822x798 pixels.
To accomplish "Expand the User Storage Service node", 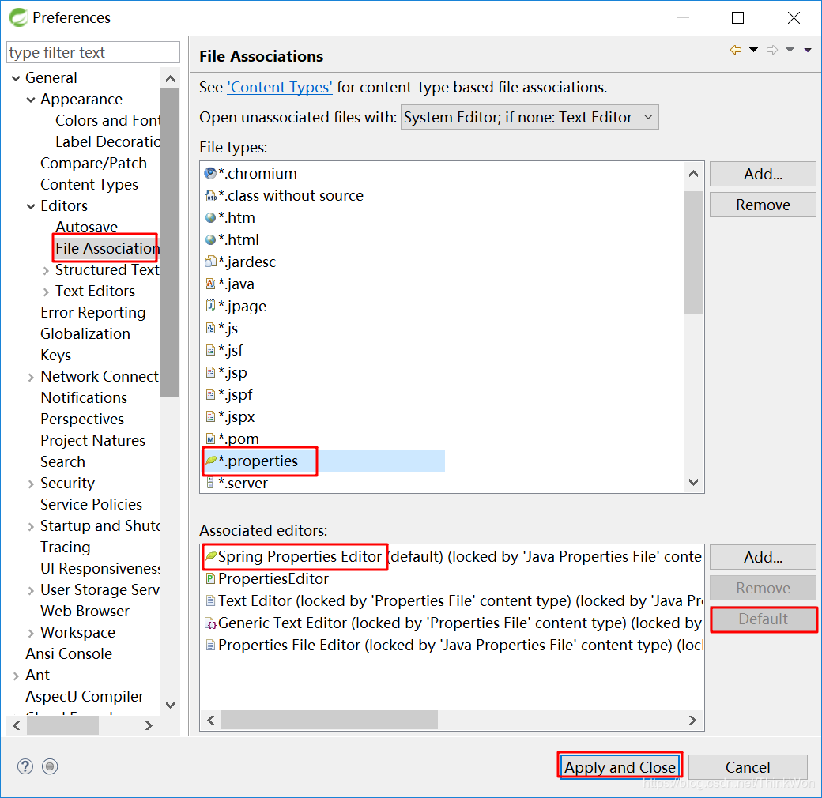I will click(31, 590).
